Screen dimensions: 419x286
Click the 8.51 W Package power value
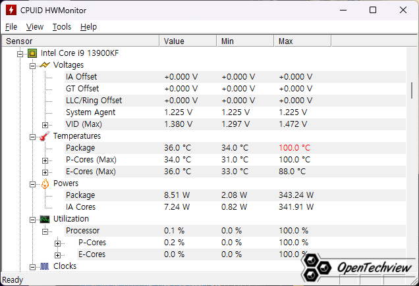(177, 195)
